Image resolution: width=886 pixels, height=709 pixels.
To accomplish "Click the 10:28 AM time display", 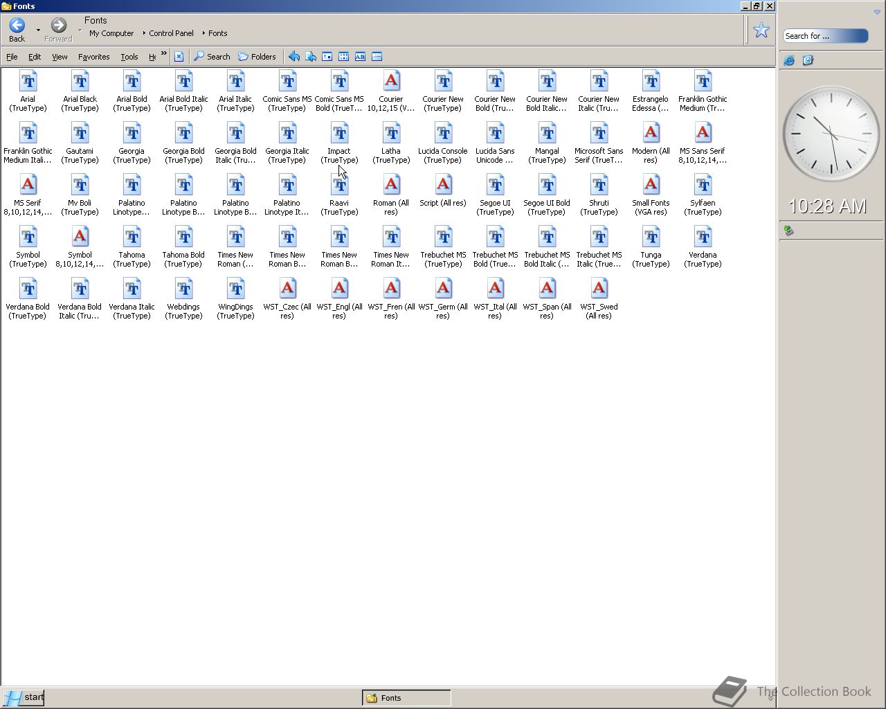I will coord(828,206).
